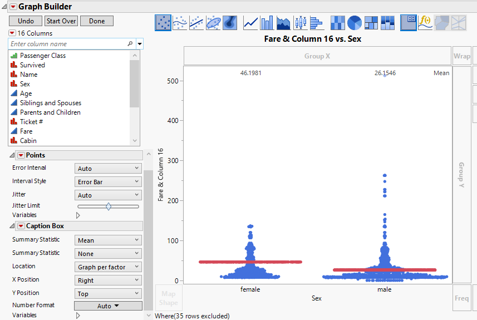Open the Interval Style dropdown

pyautogui.click(x=108, y=181)
